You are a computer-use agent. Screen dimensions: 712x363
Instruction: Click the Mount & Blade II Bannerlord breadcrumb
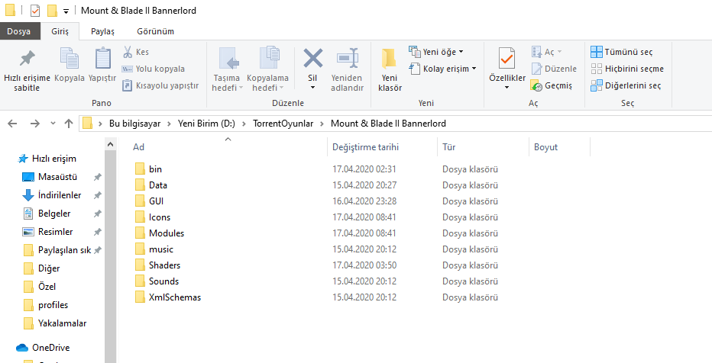388,124
